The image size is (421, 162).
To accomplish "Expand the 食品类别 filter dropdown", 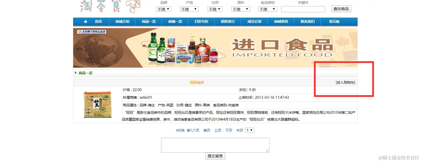I will click(268, 9).
